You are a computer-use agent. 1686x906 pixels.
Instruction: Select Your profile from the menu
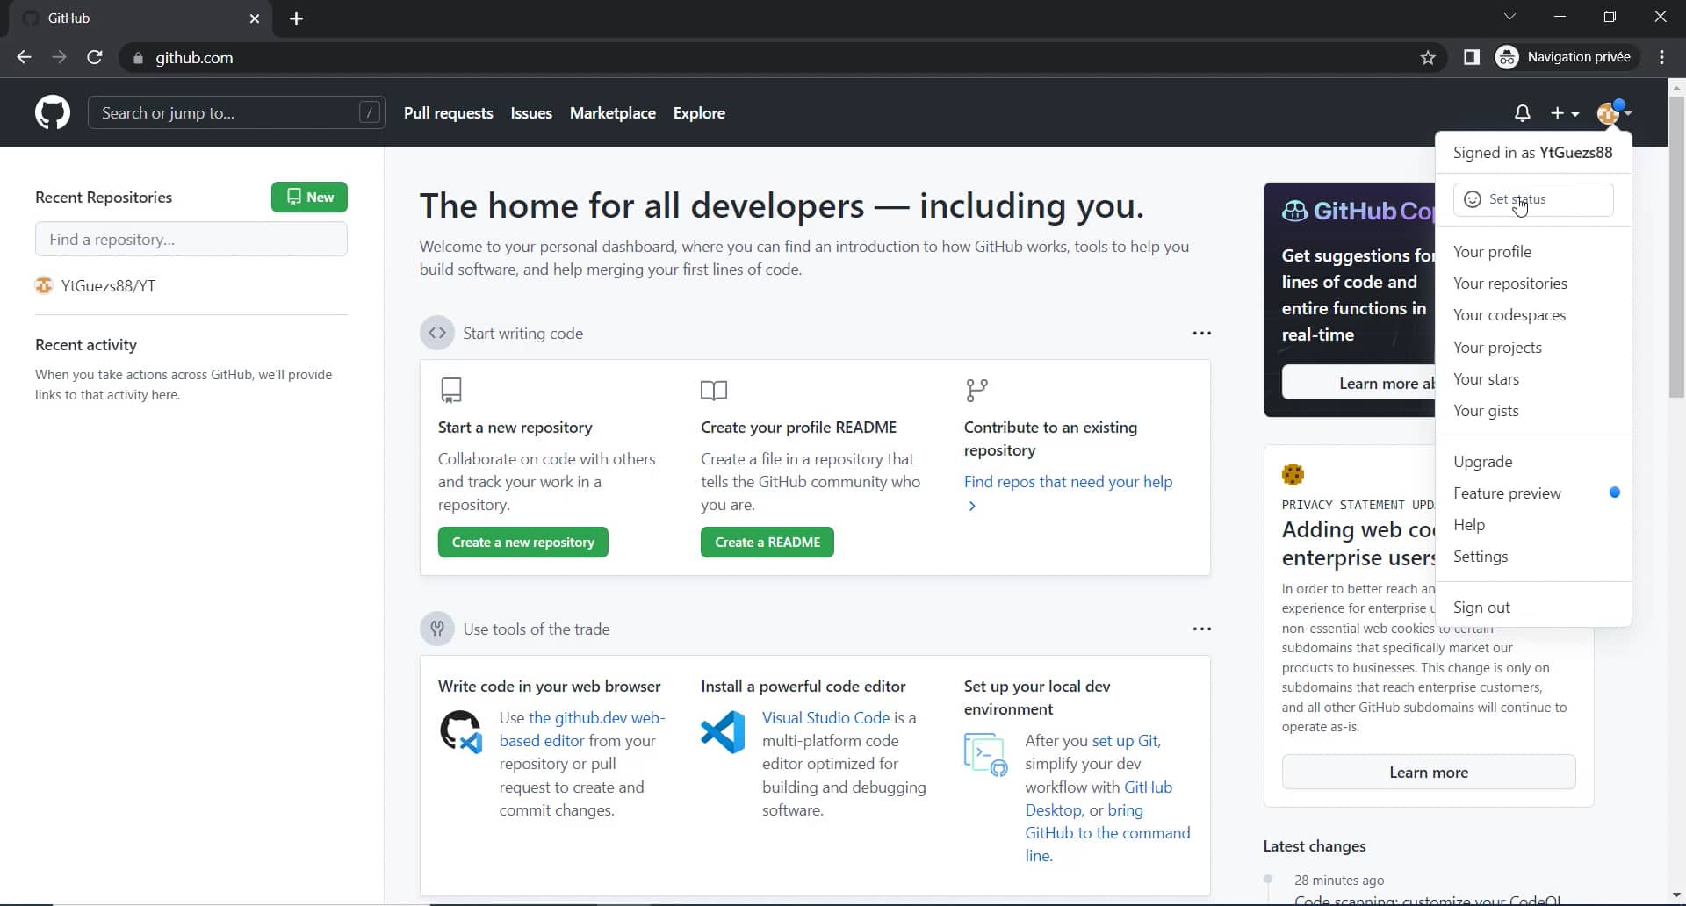1533,252
